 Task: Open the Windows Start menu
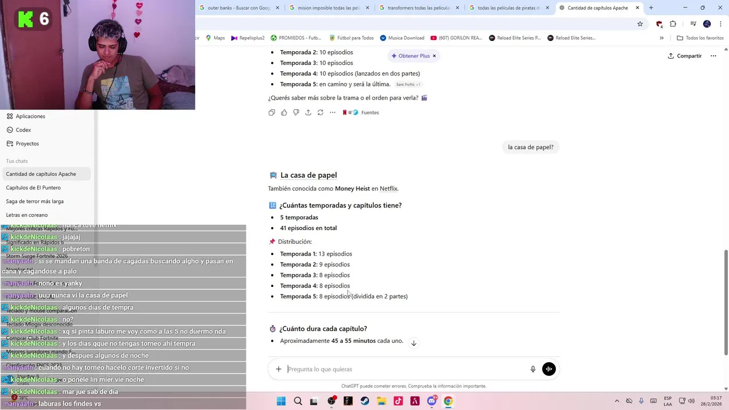(281, 401)
